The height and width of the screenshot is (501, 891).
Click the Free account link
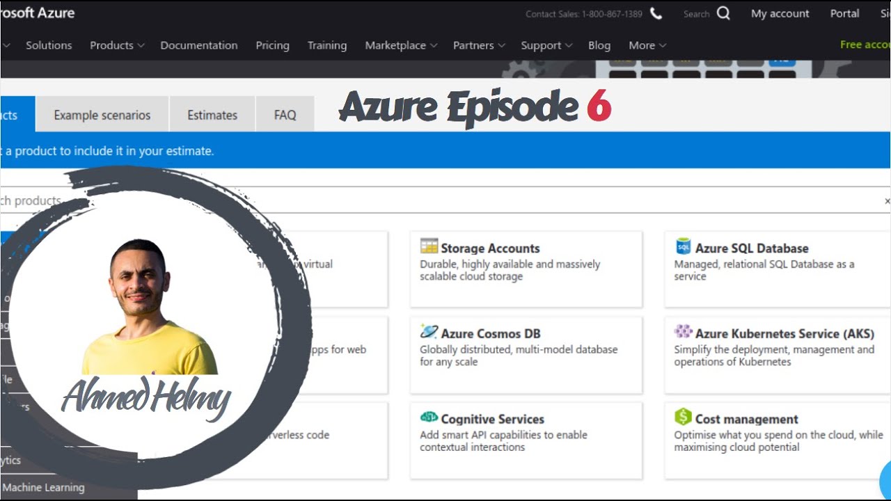click(865, 45)
